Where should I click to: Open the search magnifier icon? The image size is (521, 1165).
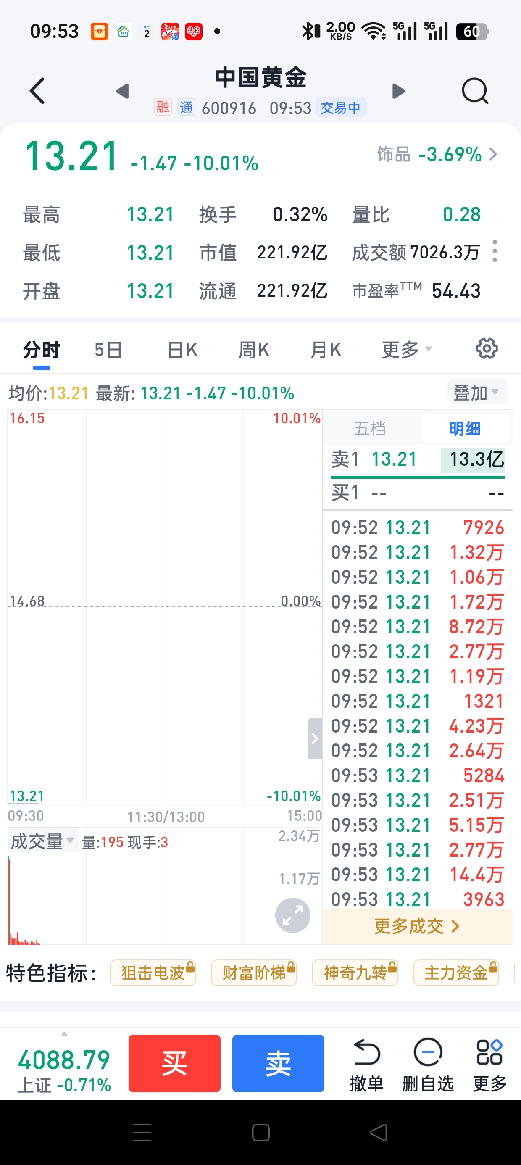coord(475,91)
